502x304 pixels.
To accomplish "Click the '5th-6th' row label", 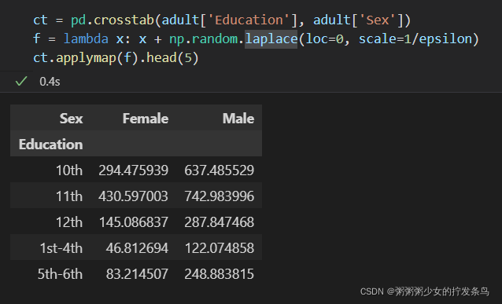I will pos(60,274).
